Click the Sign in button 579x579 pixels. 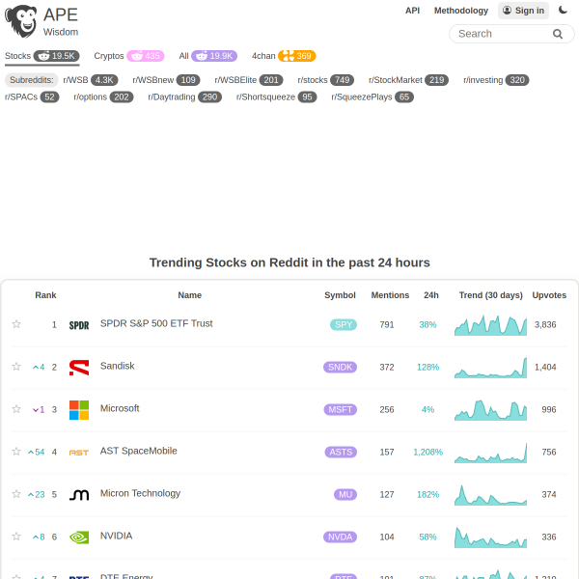[523, 11]
